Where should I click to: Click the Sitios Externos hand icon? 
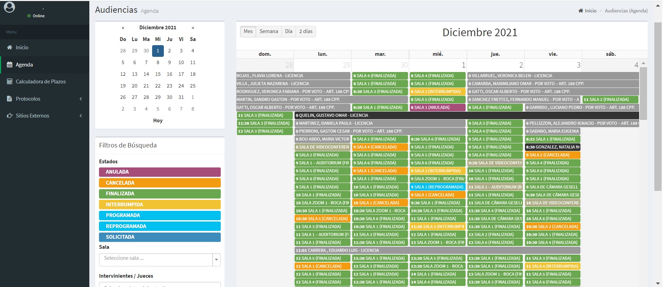click(10, 116)
